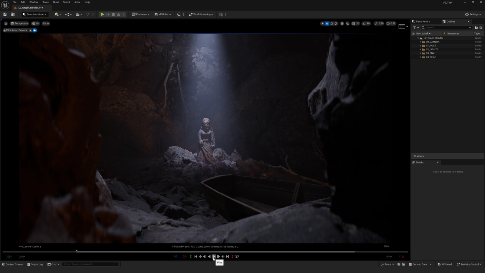Activate the Scale gizmo tool
Screen dimensions: 485x273
336,23
